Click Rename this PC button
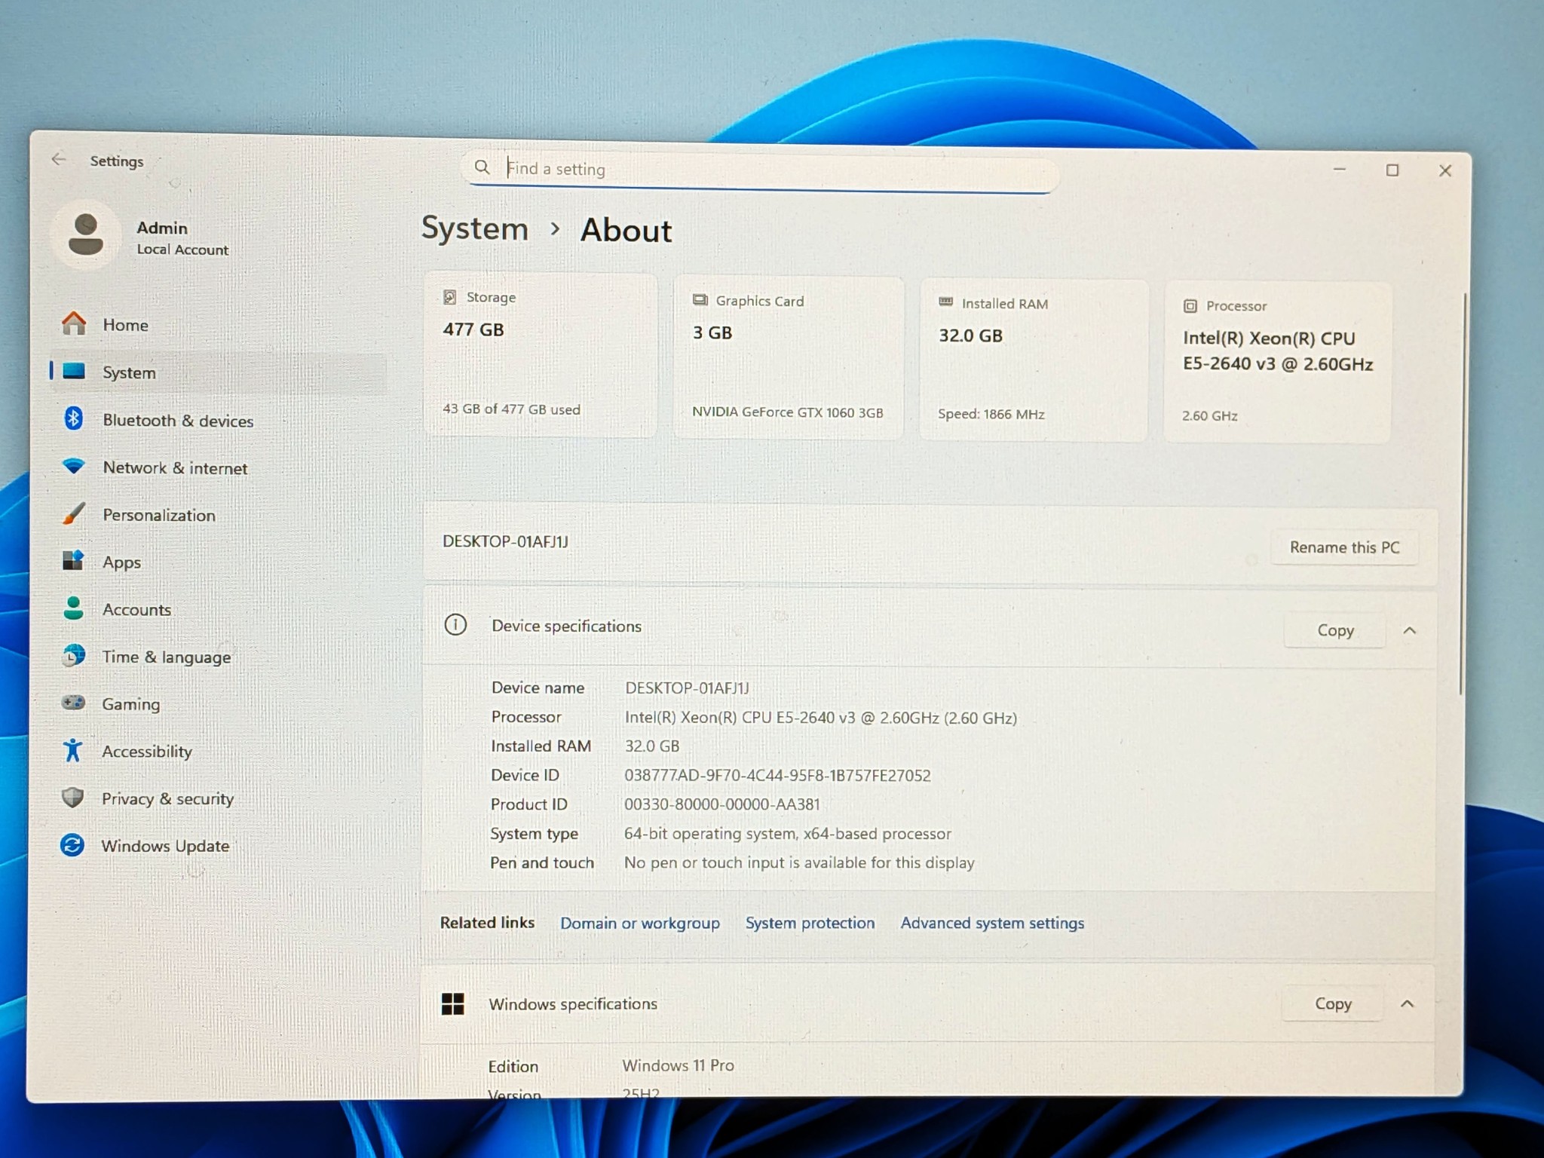This screenshot has height=1158, width=1544. (x=1344, y=547)
